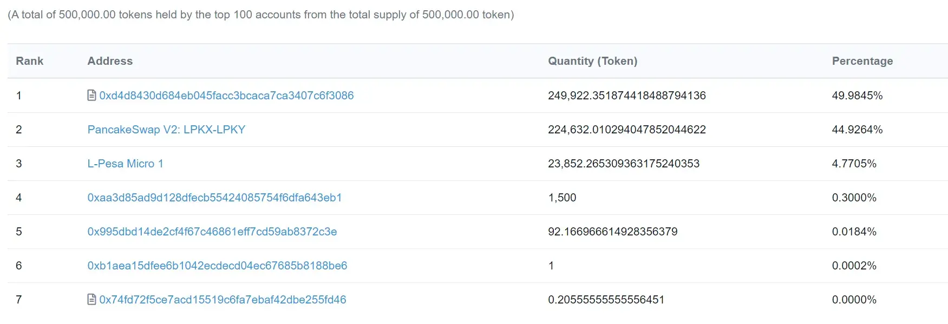This screenshot has width=948, height=324.
Task: Click contract icon beside 0x74fd72f5 address
Action: 91,300
